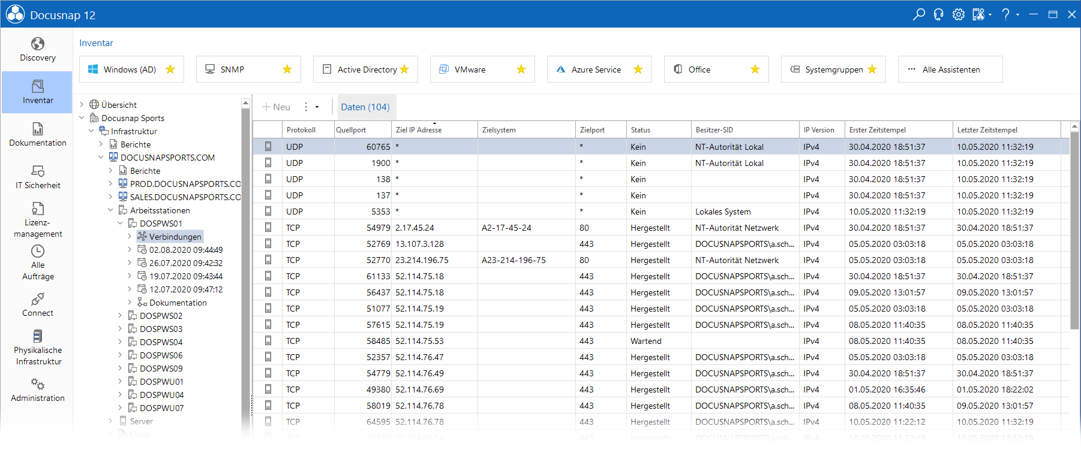Image resolution: width=1081 pixels, height=456 pixels.
Task: Open settings gear icon in title bar
Action: click(959, 14)
